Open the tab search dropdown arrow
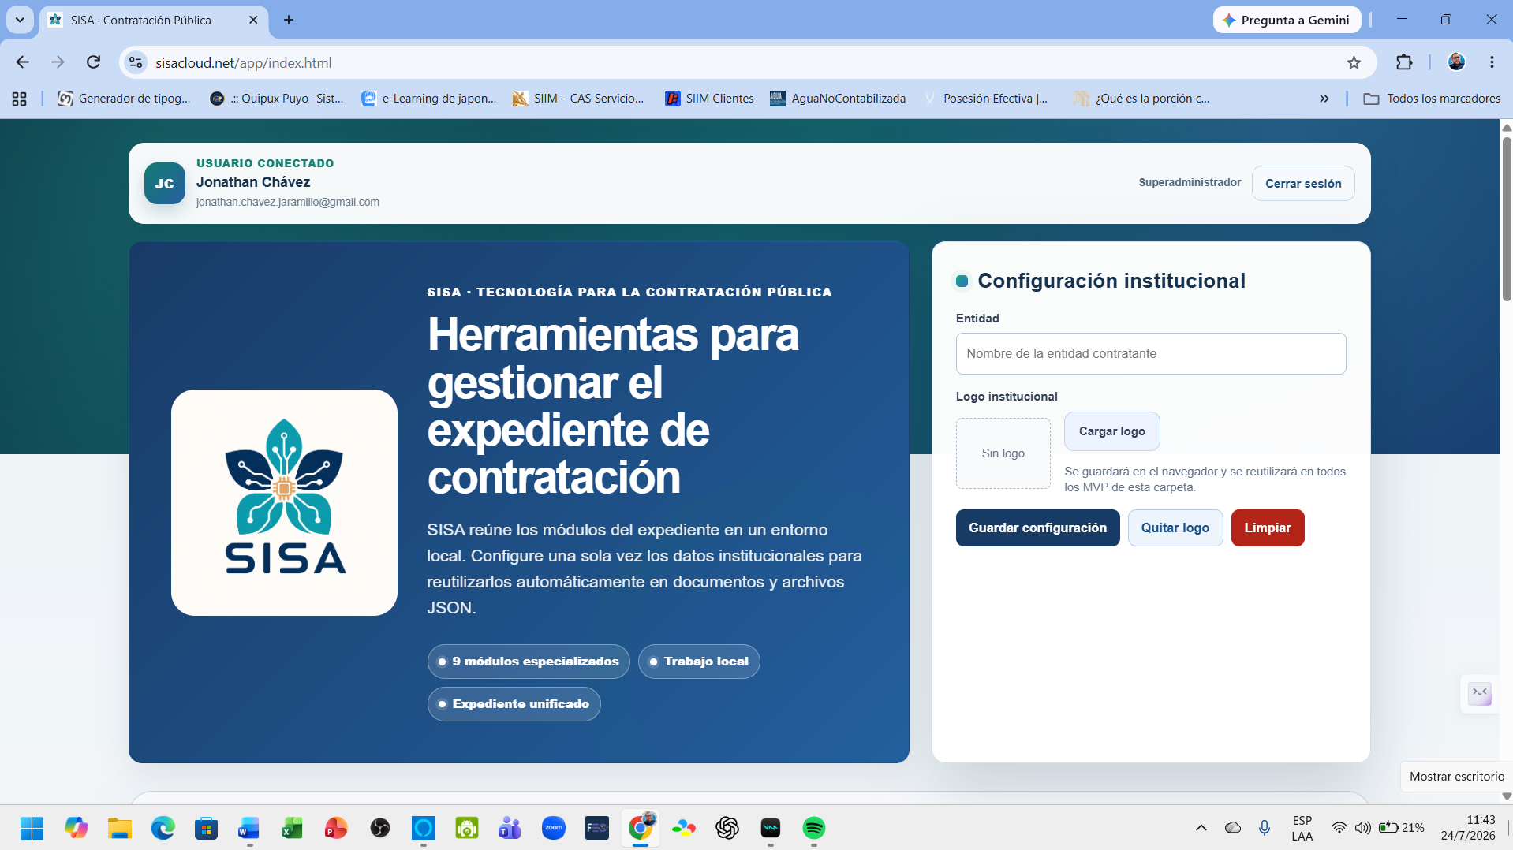Viewport: 1513px width, 850px height. (20, 20)
